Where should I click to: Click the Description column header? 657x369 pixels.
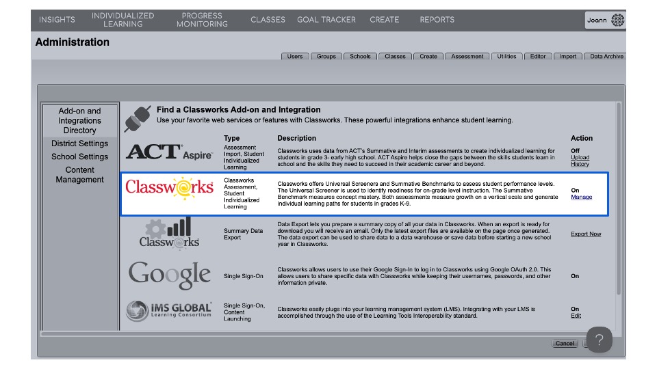tap(296, 138)
